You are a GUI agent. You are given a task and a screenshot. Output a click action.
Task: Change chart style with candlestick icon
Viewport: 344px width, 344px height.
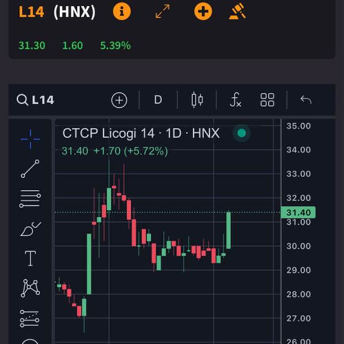(197, 100)
